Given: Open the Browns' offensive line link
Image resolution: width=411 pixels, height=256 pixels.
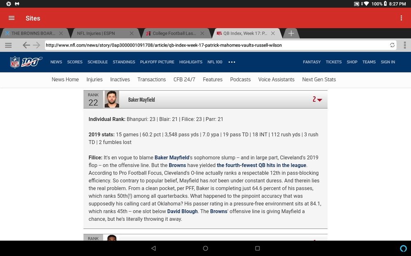Looking at the screenshot, I should tap(218, 211).
